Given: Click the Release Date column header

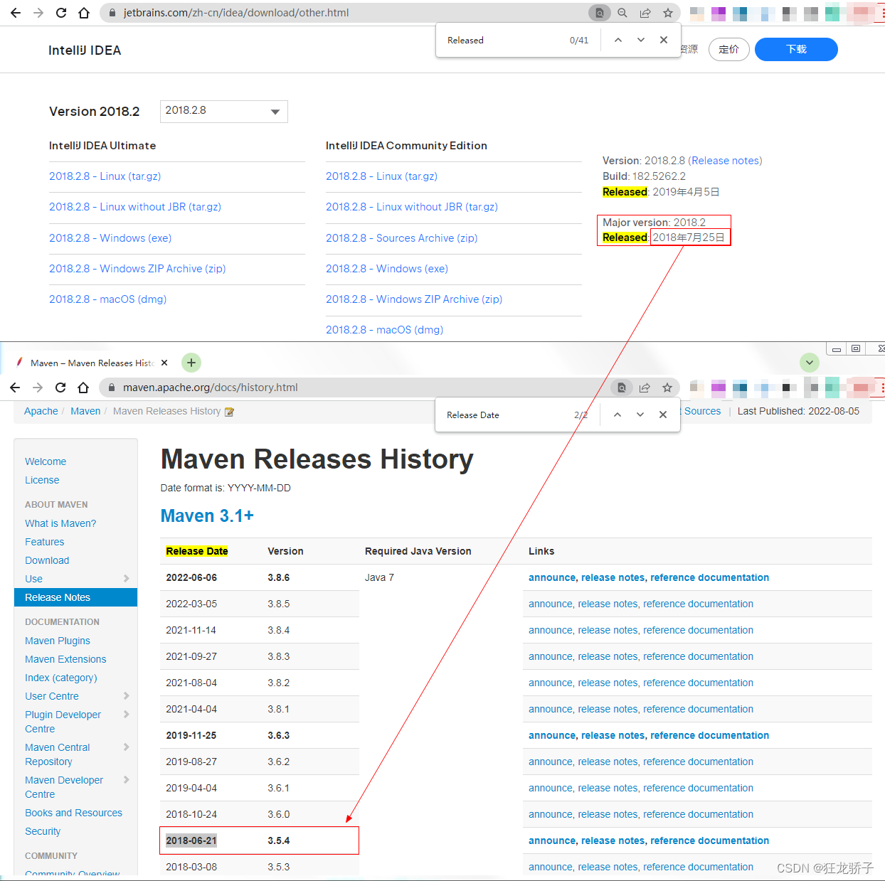Looking at the screenshot, I should click(x=197, y=551).
